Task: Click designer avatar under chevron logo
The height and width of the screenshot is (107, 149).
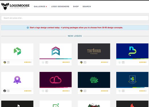Action: click(43, 62)
